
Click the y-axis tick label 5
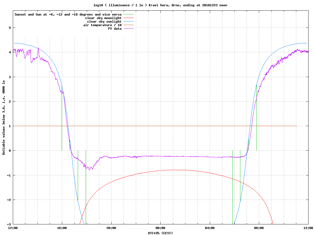(x=10, y=28)
